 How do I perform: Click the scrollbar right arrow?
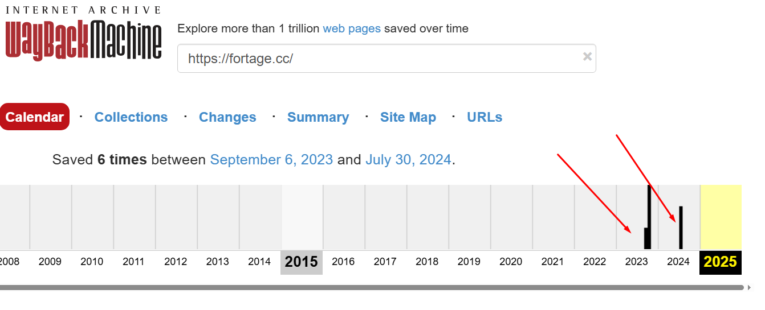click(750, 288)
